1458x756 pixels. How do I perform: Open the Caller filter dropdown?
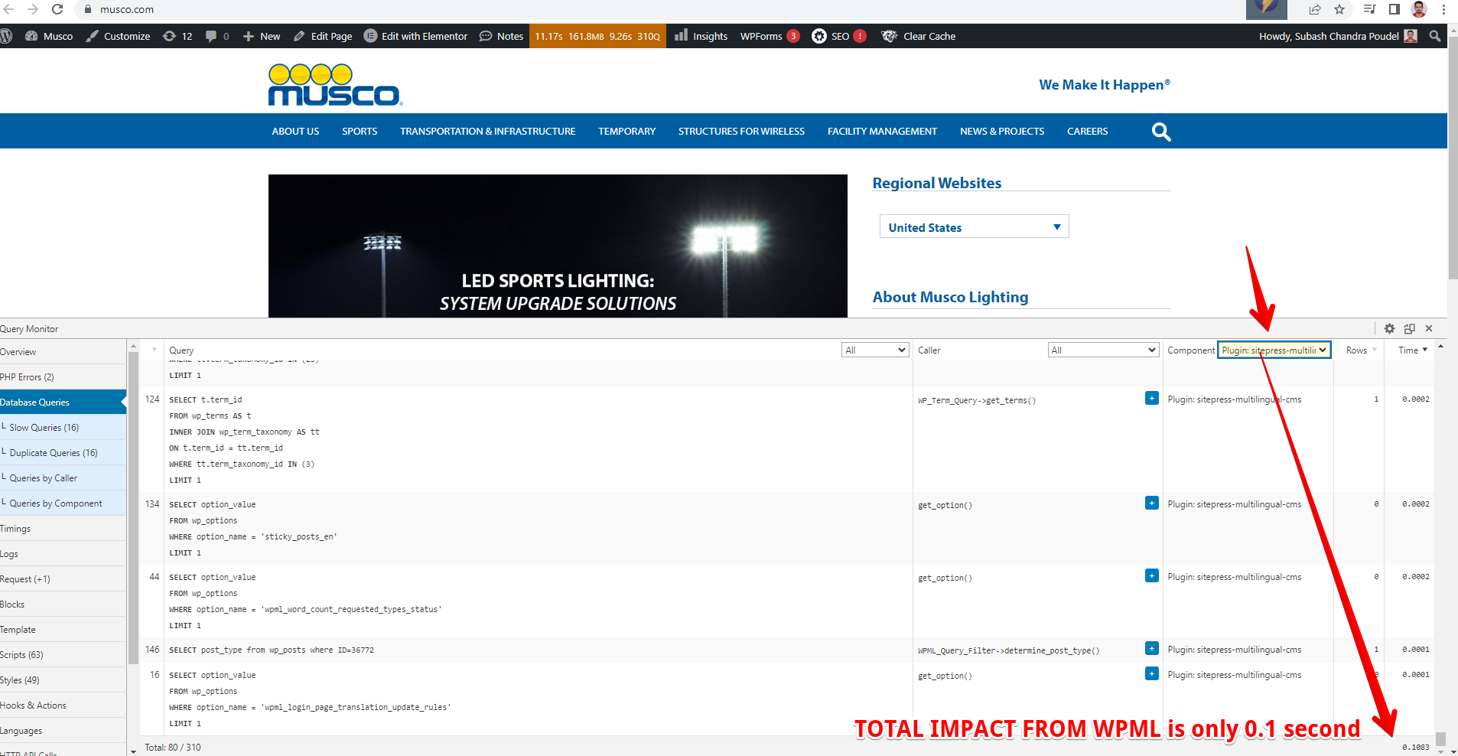1103,350
